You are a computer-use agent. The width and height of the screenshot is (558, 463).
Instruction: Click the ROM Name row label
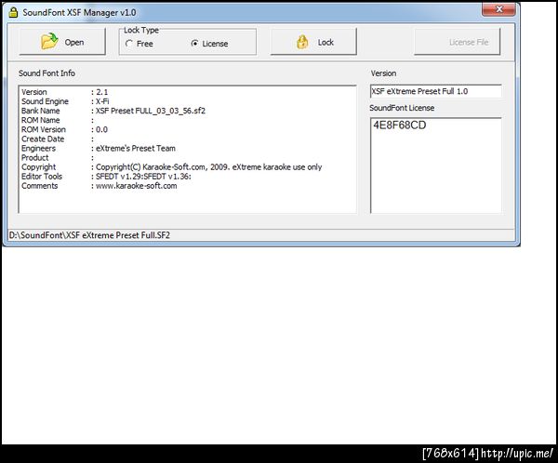pyautogui.click(x=41, y=120)
